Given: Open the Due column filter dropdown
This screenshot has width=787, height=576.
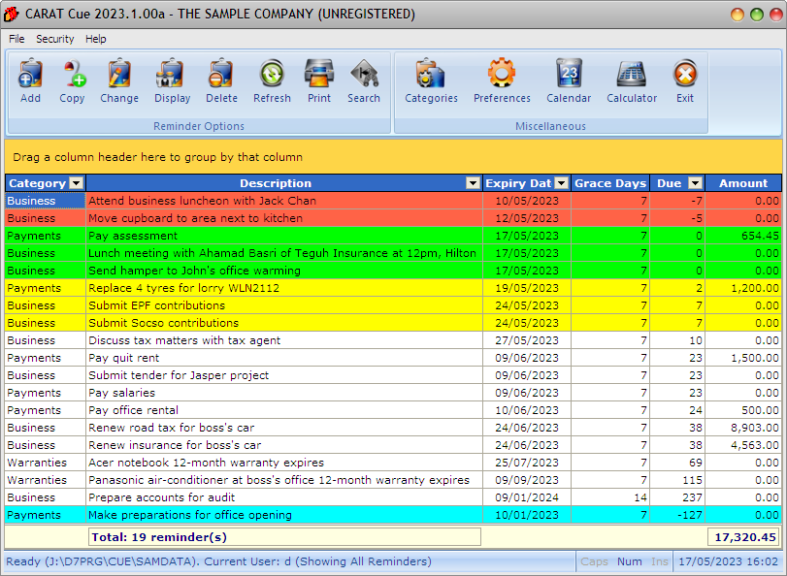Looking at the screenshot, I should 695,183.
